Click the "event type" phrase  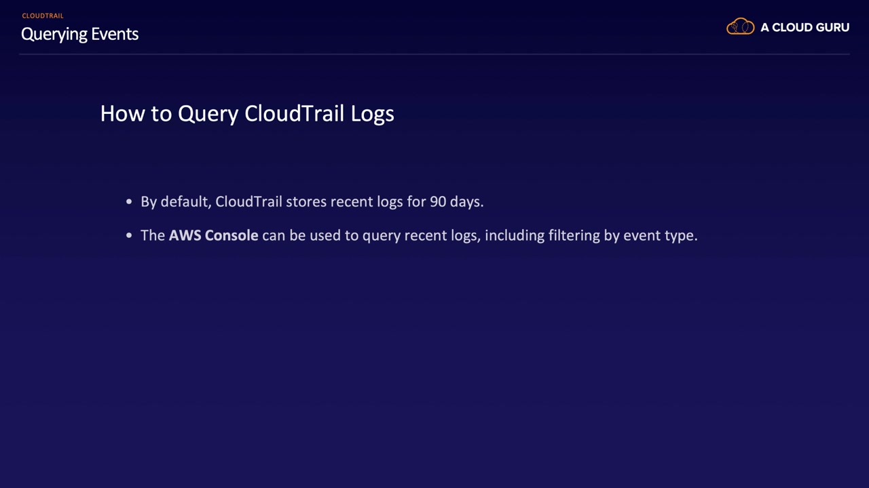point(659,236)
